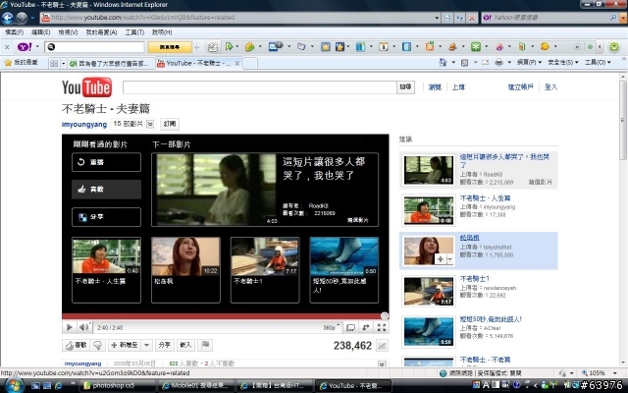Click the Replay button on the end screen

106,162
